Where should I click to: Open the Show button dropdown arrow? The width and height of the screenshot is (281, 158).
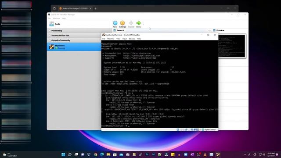click(x=143, y=24)
